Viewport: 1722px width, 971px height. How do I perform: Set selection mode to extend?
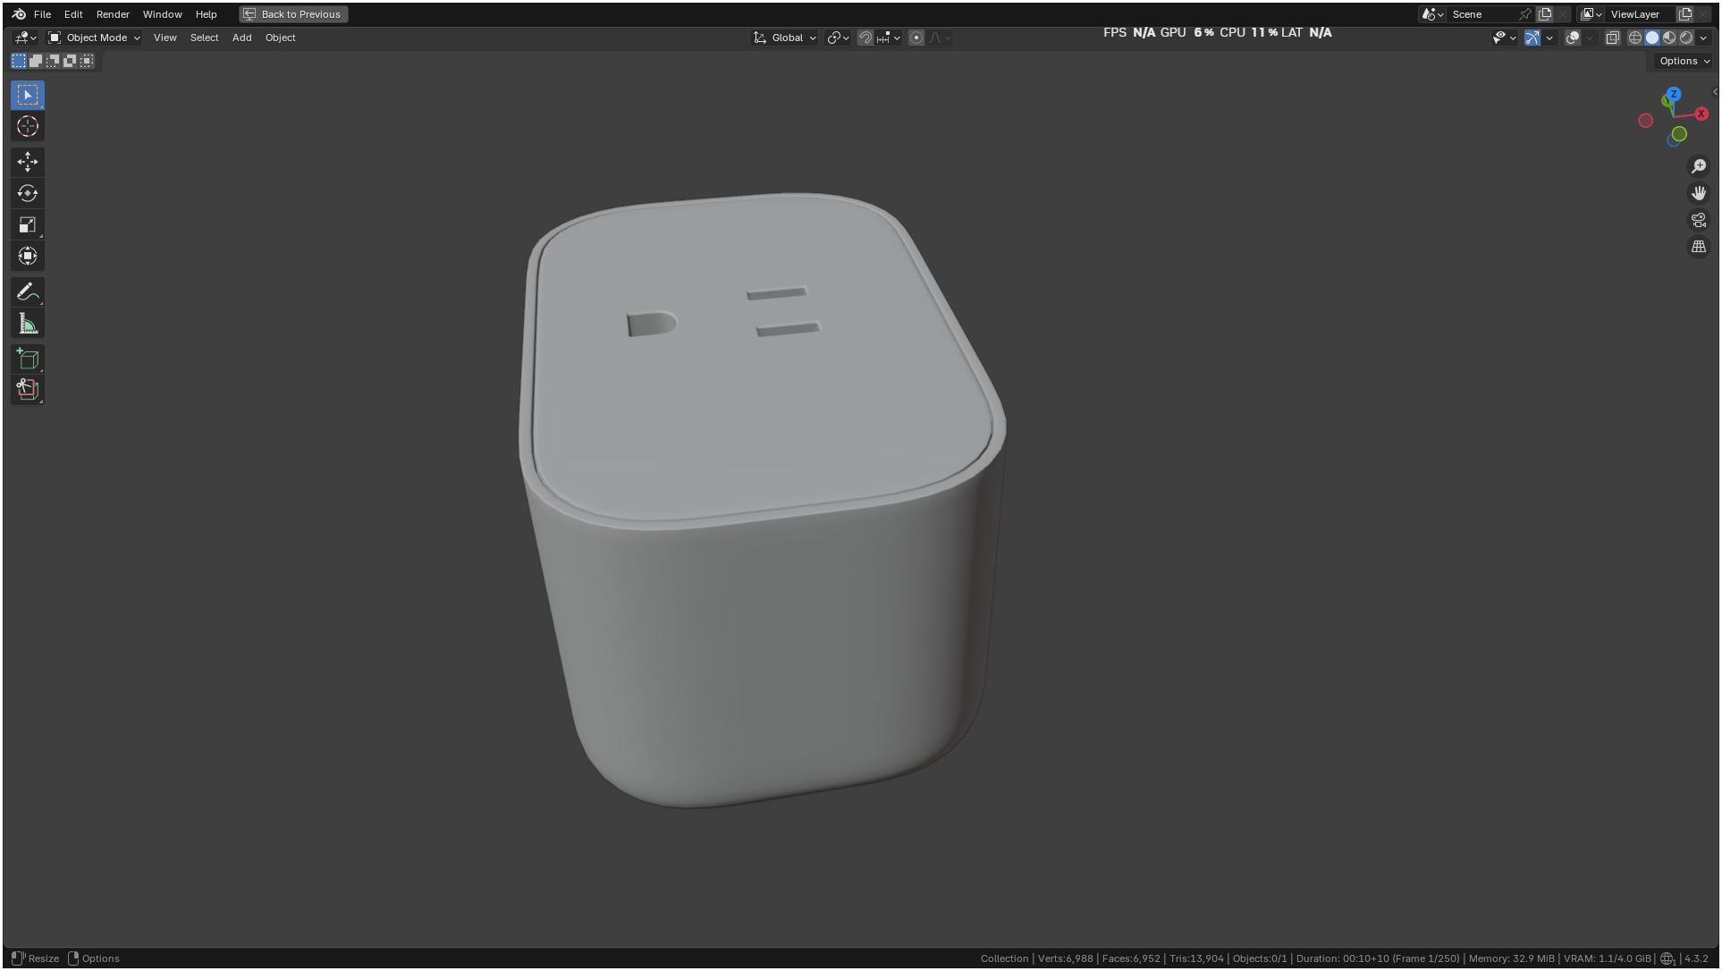(36, 61)
